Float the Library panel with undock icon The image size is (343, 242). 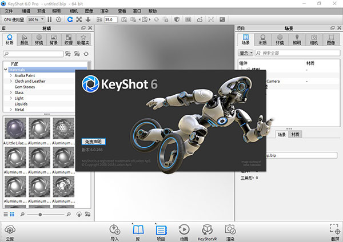pyautogui.click(x=83, y=28)
